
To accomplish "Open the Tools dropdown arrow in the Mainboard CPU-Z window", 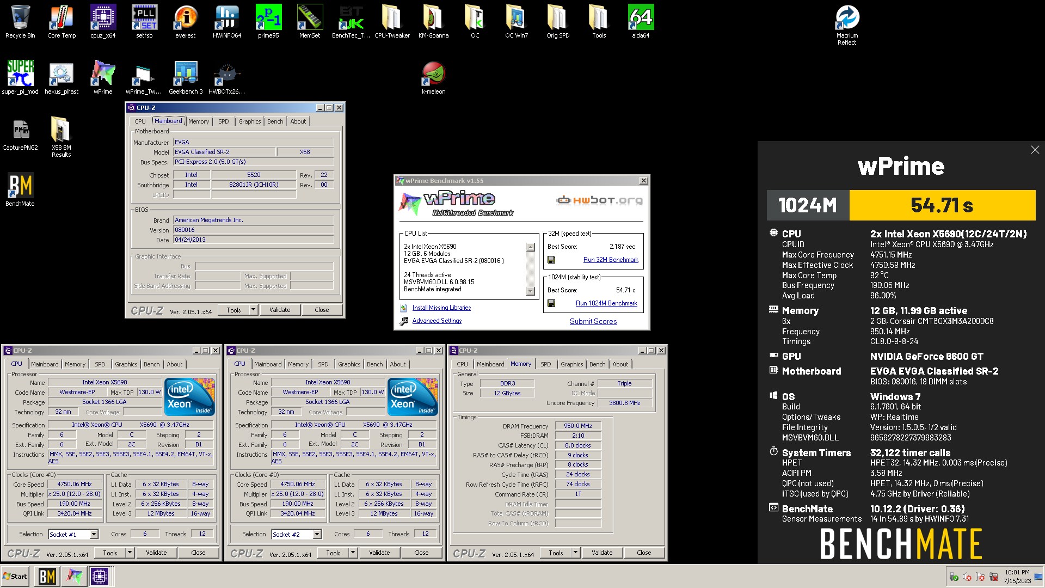I will click(253, 310).
